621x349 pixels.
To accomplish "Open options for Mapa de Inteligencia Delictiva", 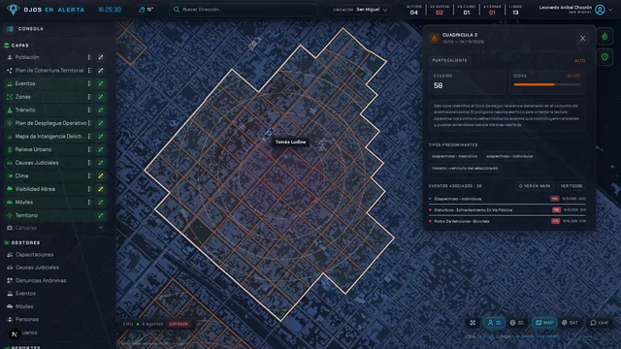I will point(89,136).
